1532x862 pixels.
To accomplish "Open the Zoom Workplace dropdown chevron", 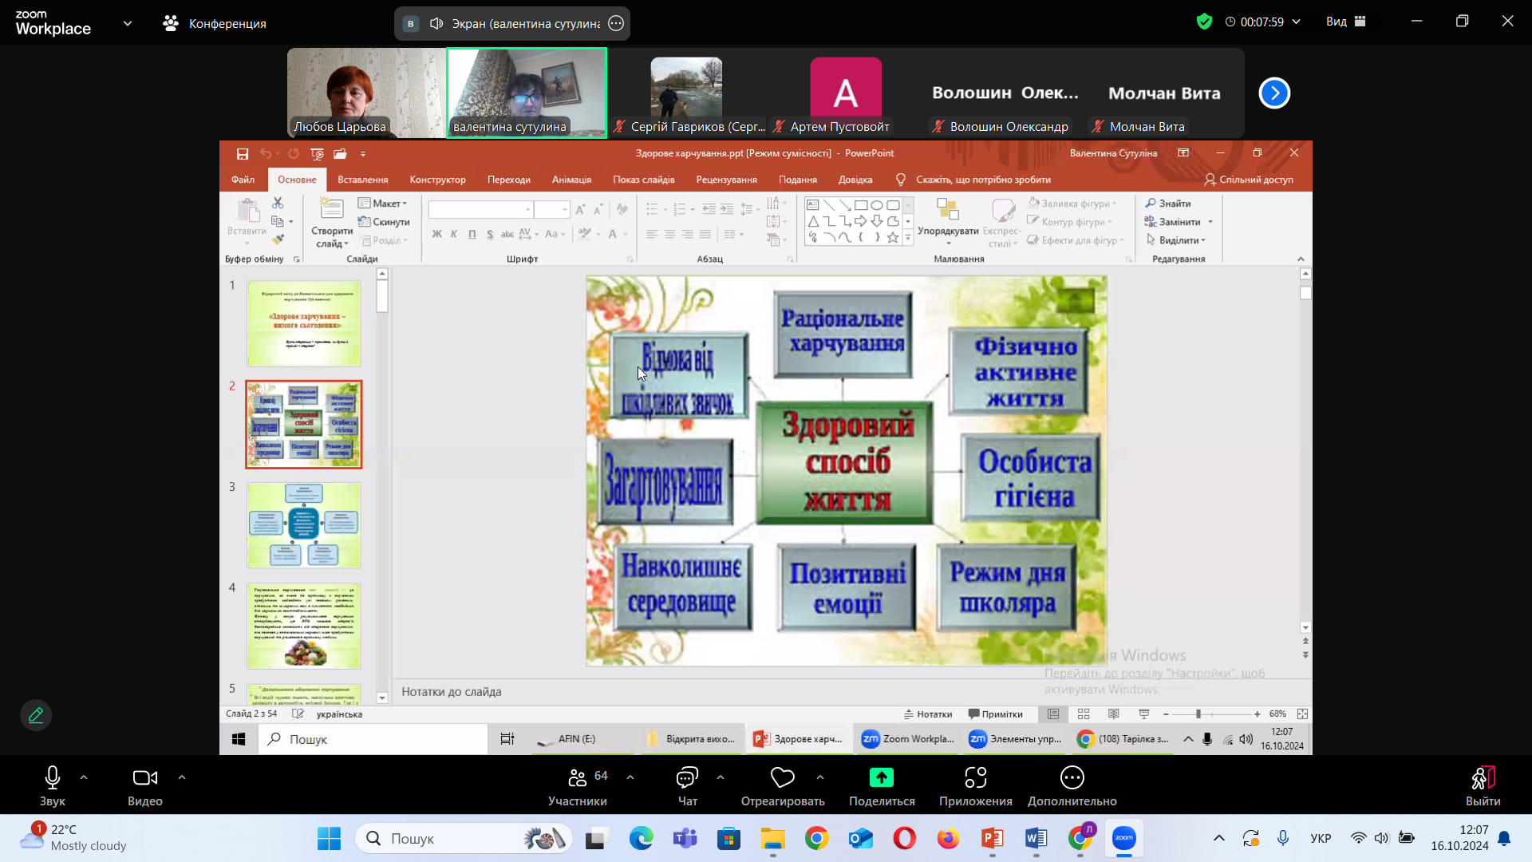I will pyautogui.click(x=128, y=23).
